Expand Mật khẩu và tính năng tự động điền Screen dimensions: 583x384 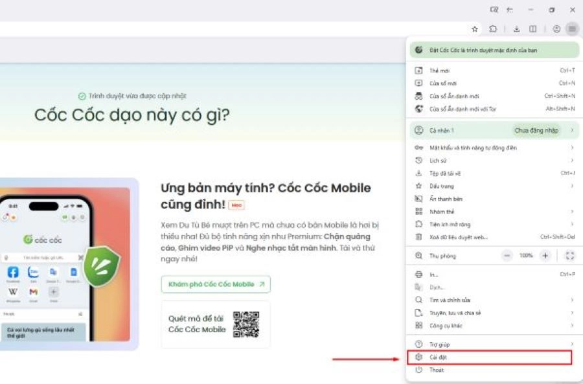[x=494, y=148]
